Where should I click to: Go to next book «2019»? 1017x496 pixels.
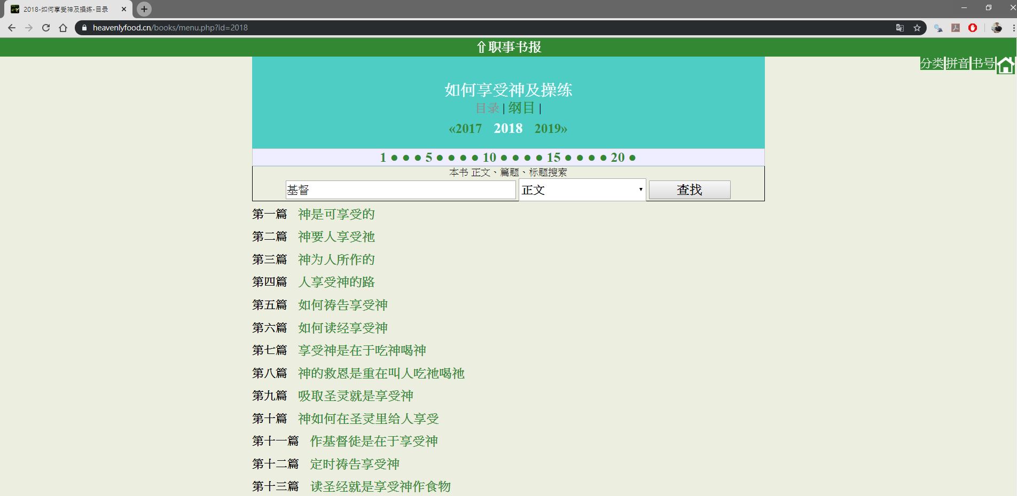coord(551,129)
